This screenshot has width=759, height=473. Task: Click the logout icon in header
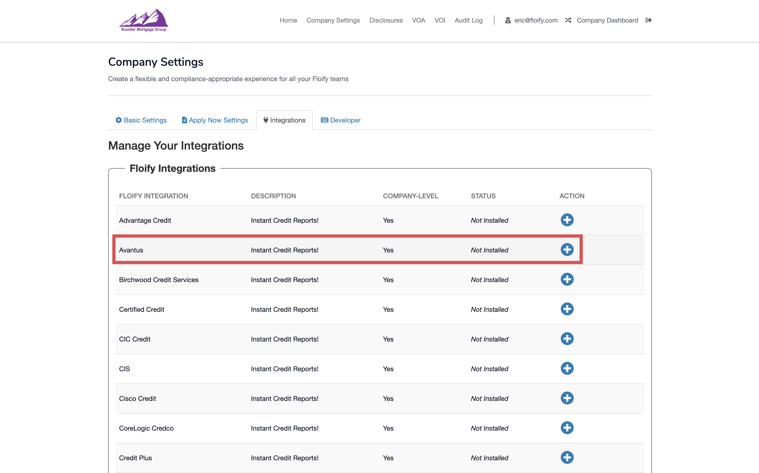(648, 20)
